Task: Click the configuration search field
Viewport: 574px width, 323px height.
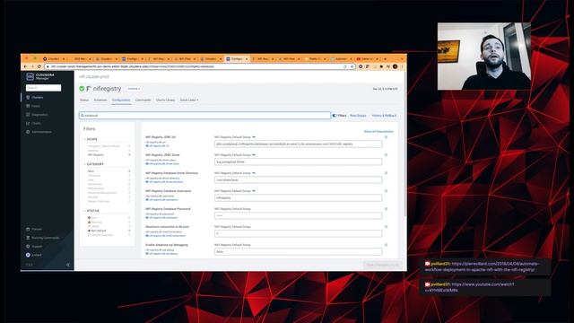Action: click(205, 116)
